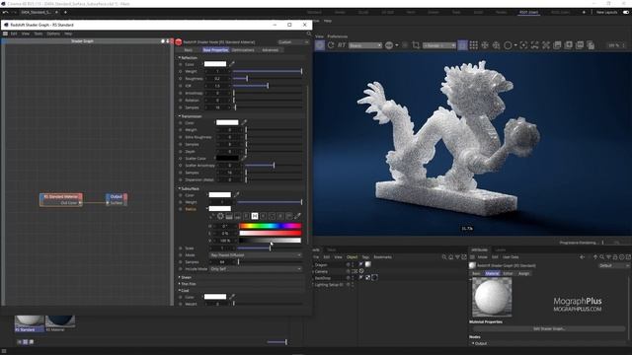Pick Transmission color with eyedropper
The width and height of the screenshot is (632, 355).
(x=244, y=122)
